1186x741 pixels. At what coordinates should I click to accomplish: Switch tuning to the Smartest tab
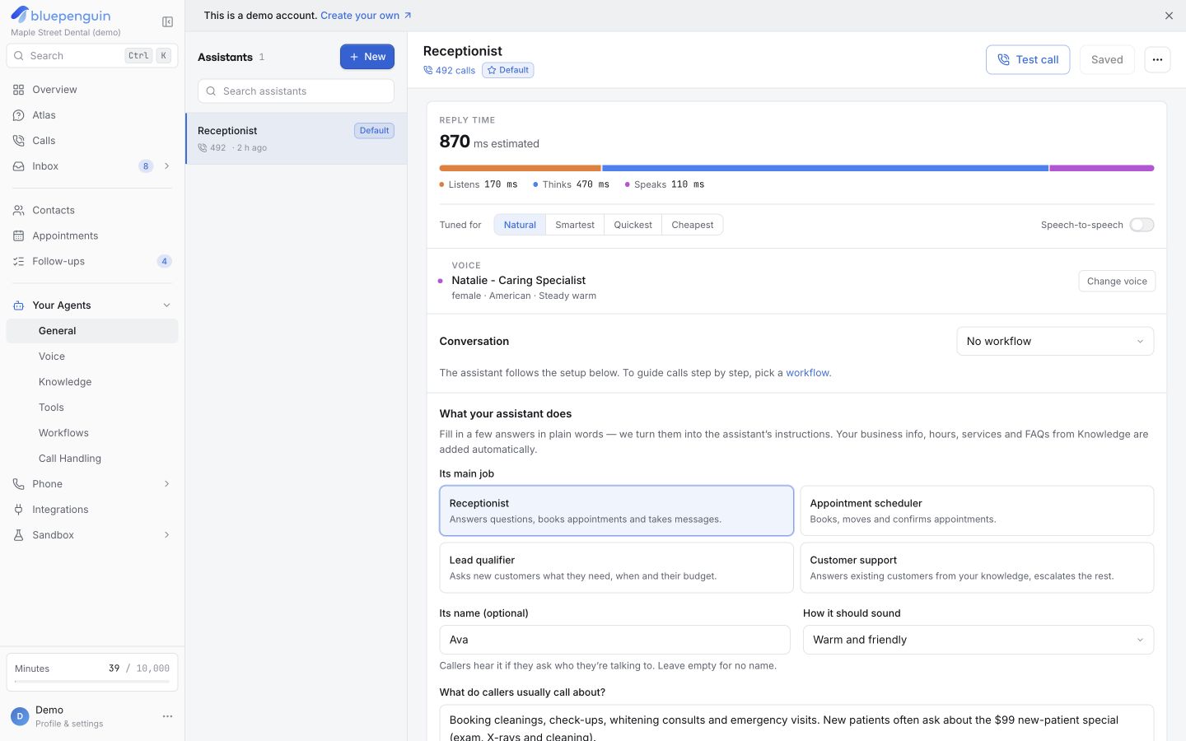(575, 225)
